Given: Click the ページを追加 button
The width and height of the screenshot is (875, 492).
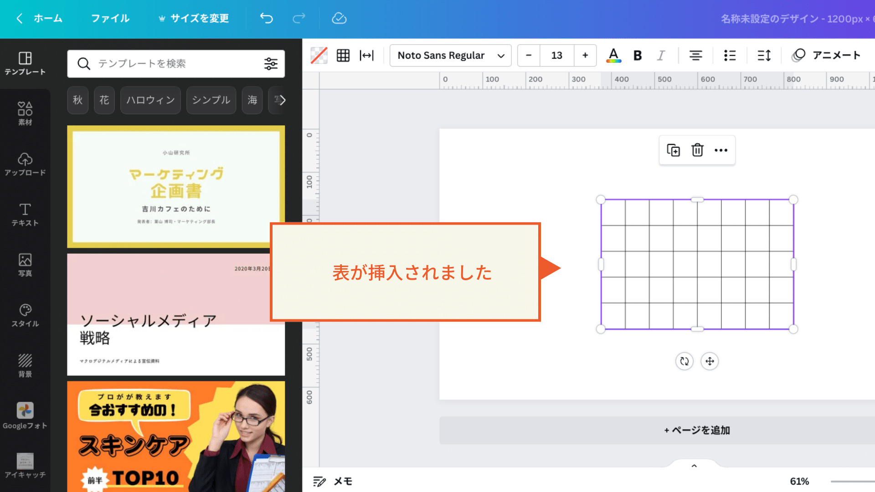Looking at the screenshot, I should 696,430.
